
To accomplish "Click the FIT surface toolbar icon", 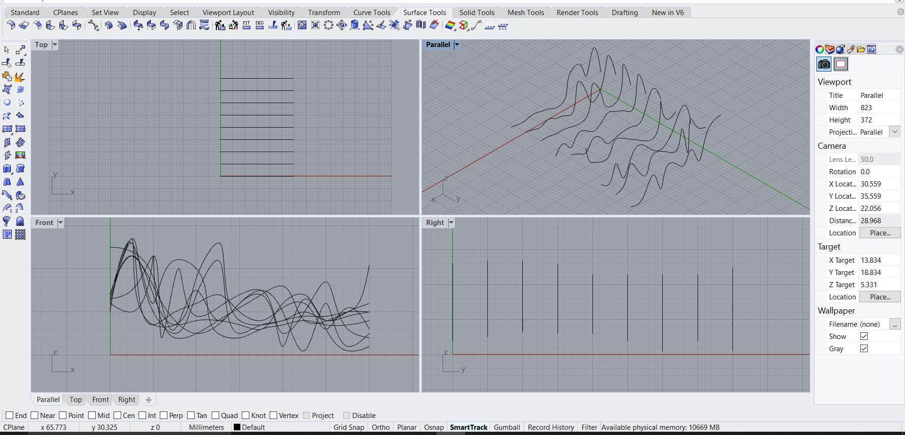I will click(x=247, y=25).
